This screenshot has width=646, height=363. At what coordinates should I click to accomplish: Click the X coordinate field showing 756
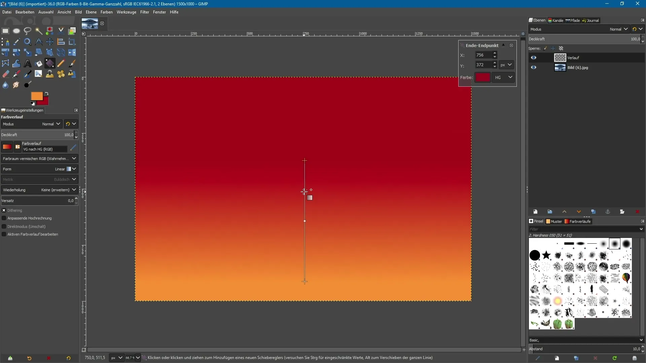[483, 55]
